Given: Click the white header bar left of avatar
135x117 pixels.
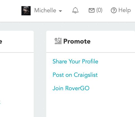Looking at the screenshot, I should point(10,11).
